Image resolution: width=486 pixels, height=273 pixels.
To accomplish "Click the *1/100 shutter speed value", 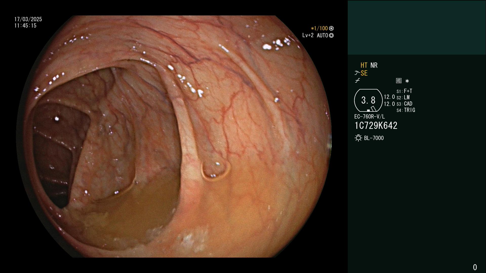I will coord(319,28).
